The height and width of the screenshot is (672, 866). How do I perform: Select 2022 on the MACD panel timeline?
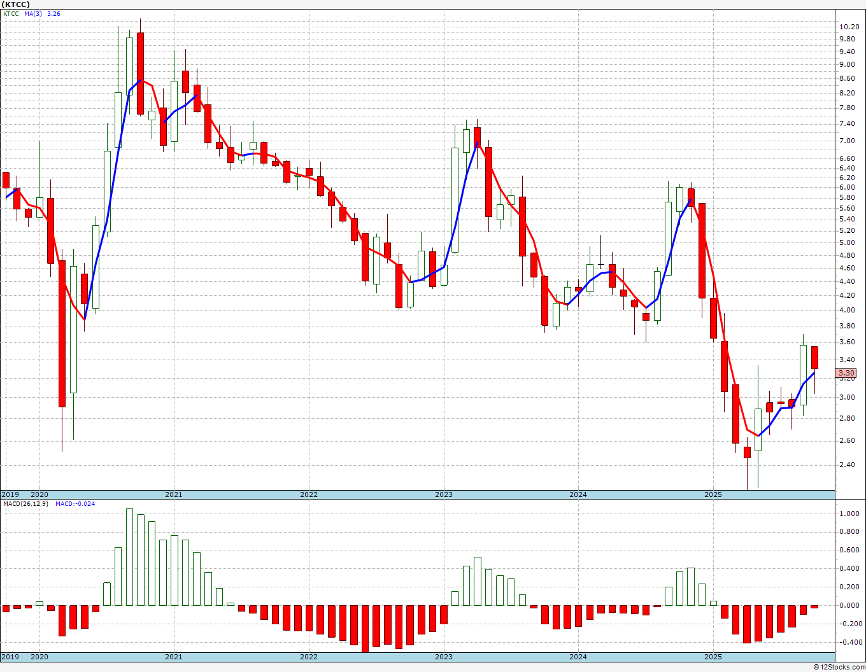(309, 657)
